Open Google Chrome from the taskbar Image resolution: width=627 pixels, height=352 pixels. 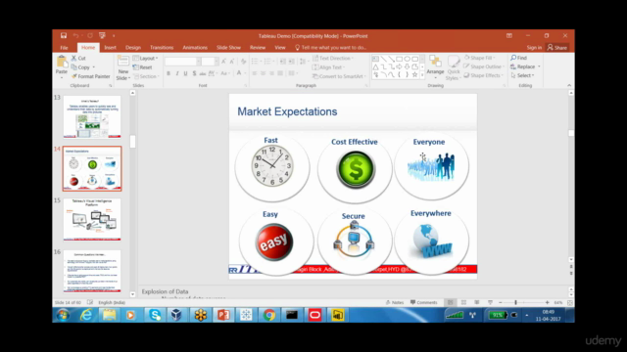pos(269,315)
